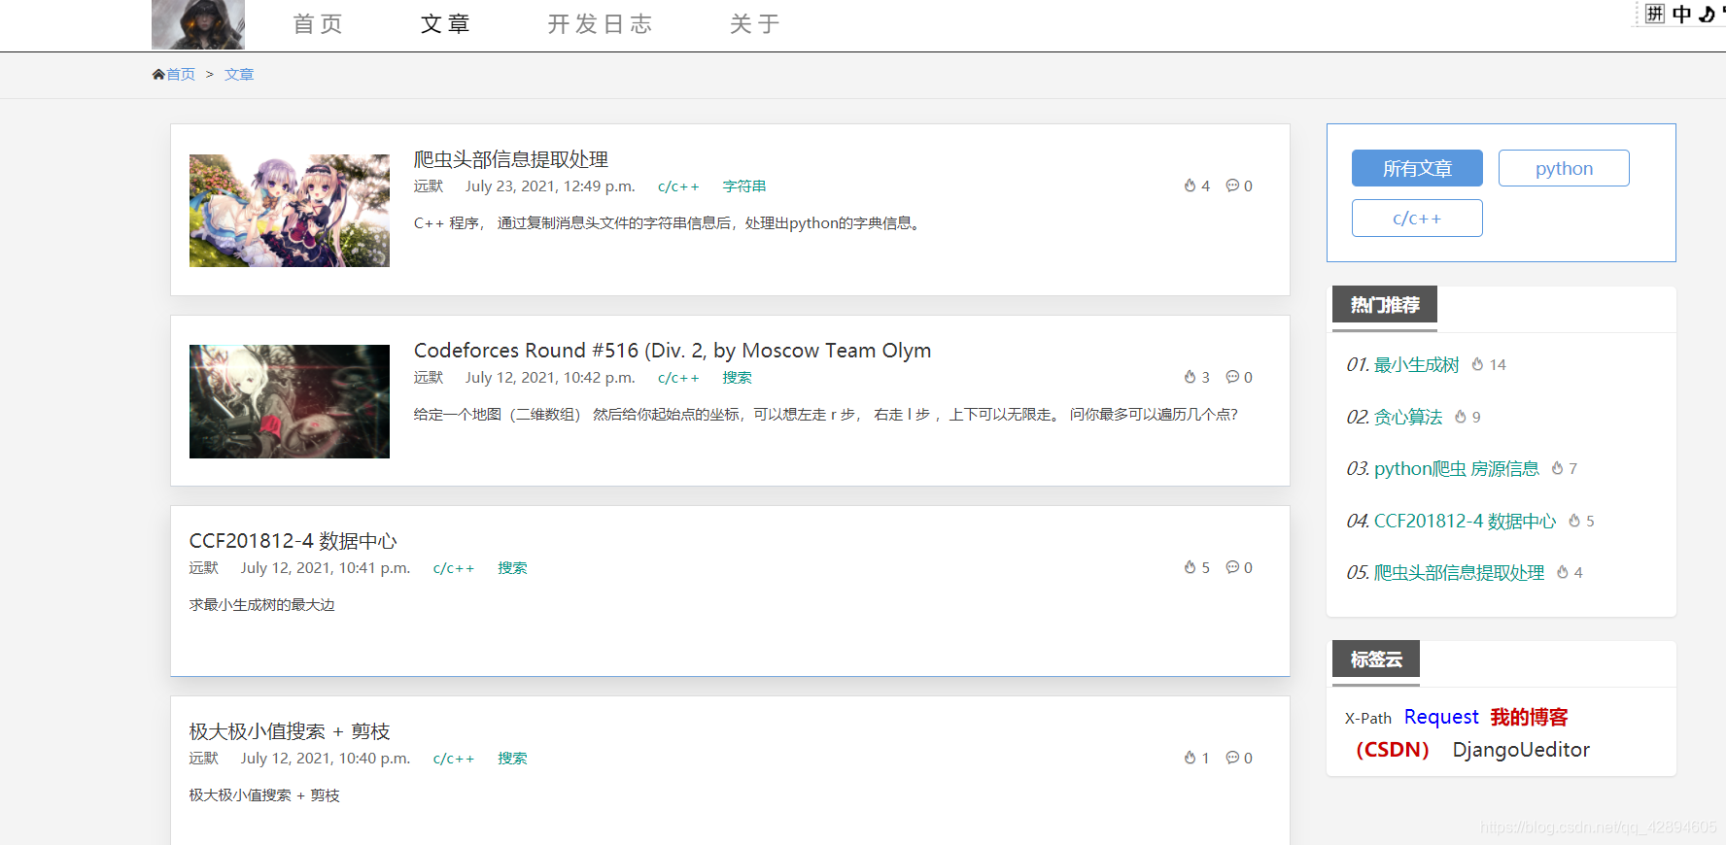Click c/c++ tag on CCF201812-4 card
Viewport: 1726px width, 845px height.
point(454,568)
